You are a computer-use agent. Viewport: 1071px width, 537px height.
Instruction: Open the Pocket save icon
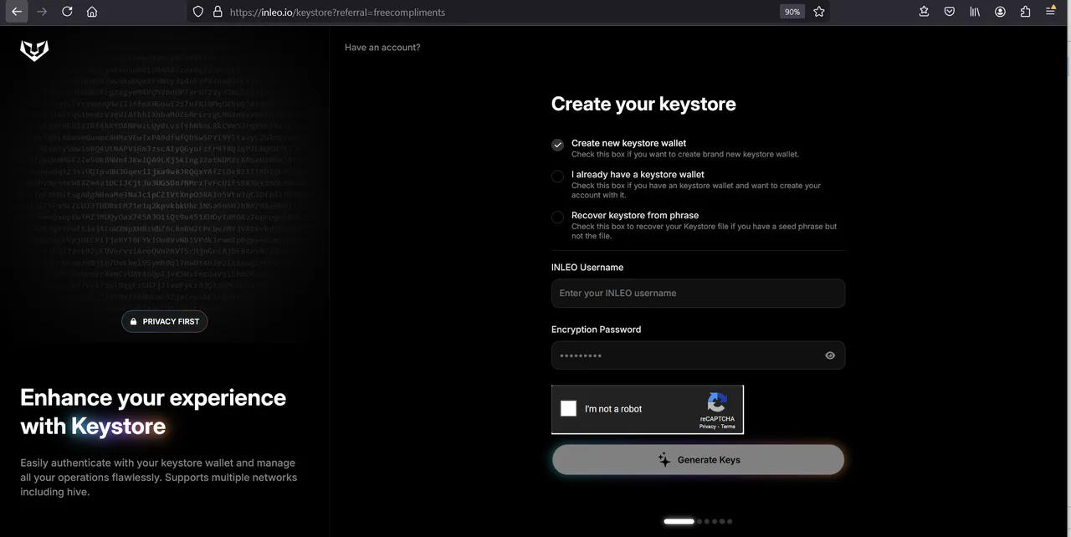click(x=950, y=12)
